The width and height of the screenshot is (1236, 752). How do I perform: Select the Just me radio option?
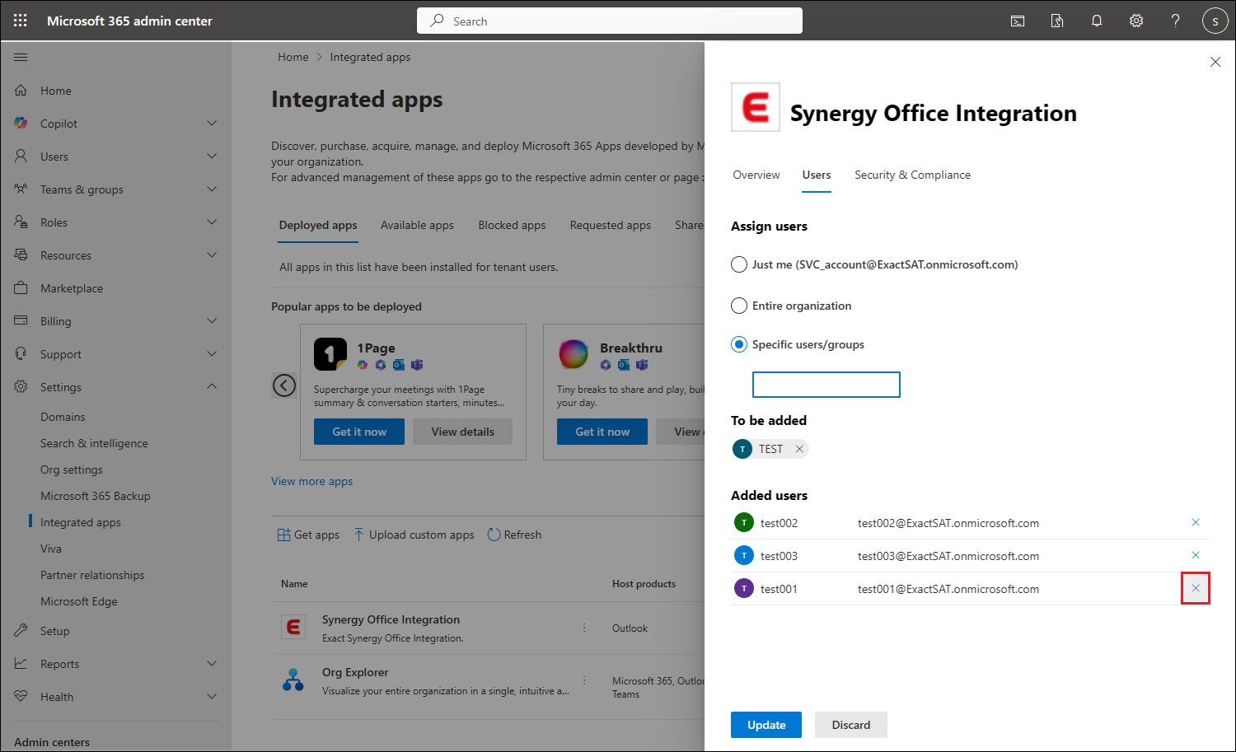(x=739, y=264)
